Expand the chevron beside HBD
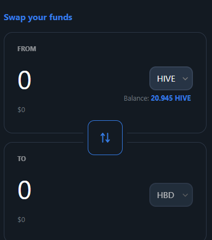Screen dimensions: 212x240 point(185,195)
